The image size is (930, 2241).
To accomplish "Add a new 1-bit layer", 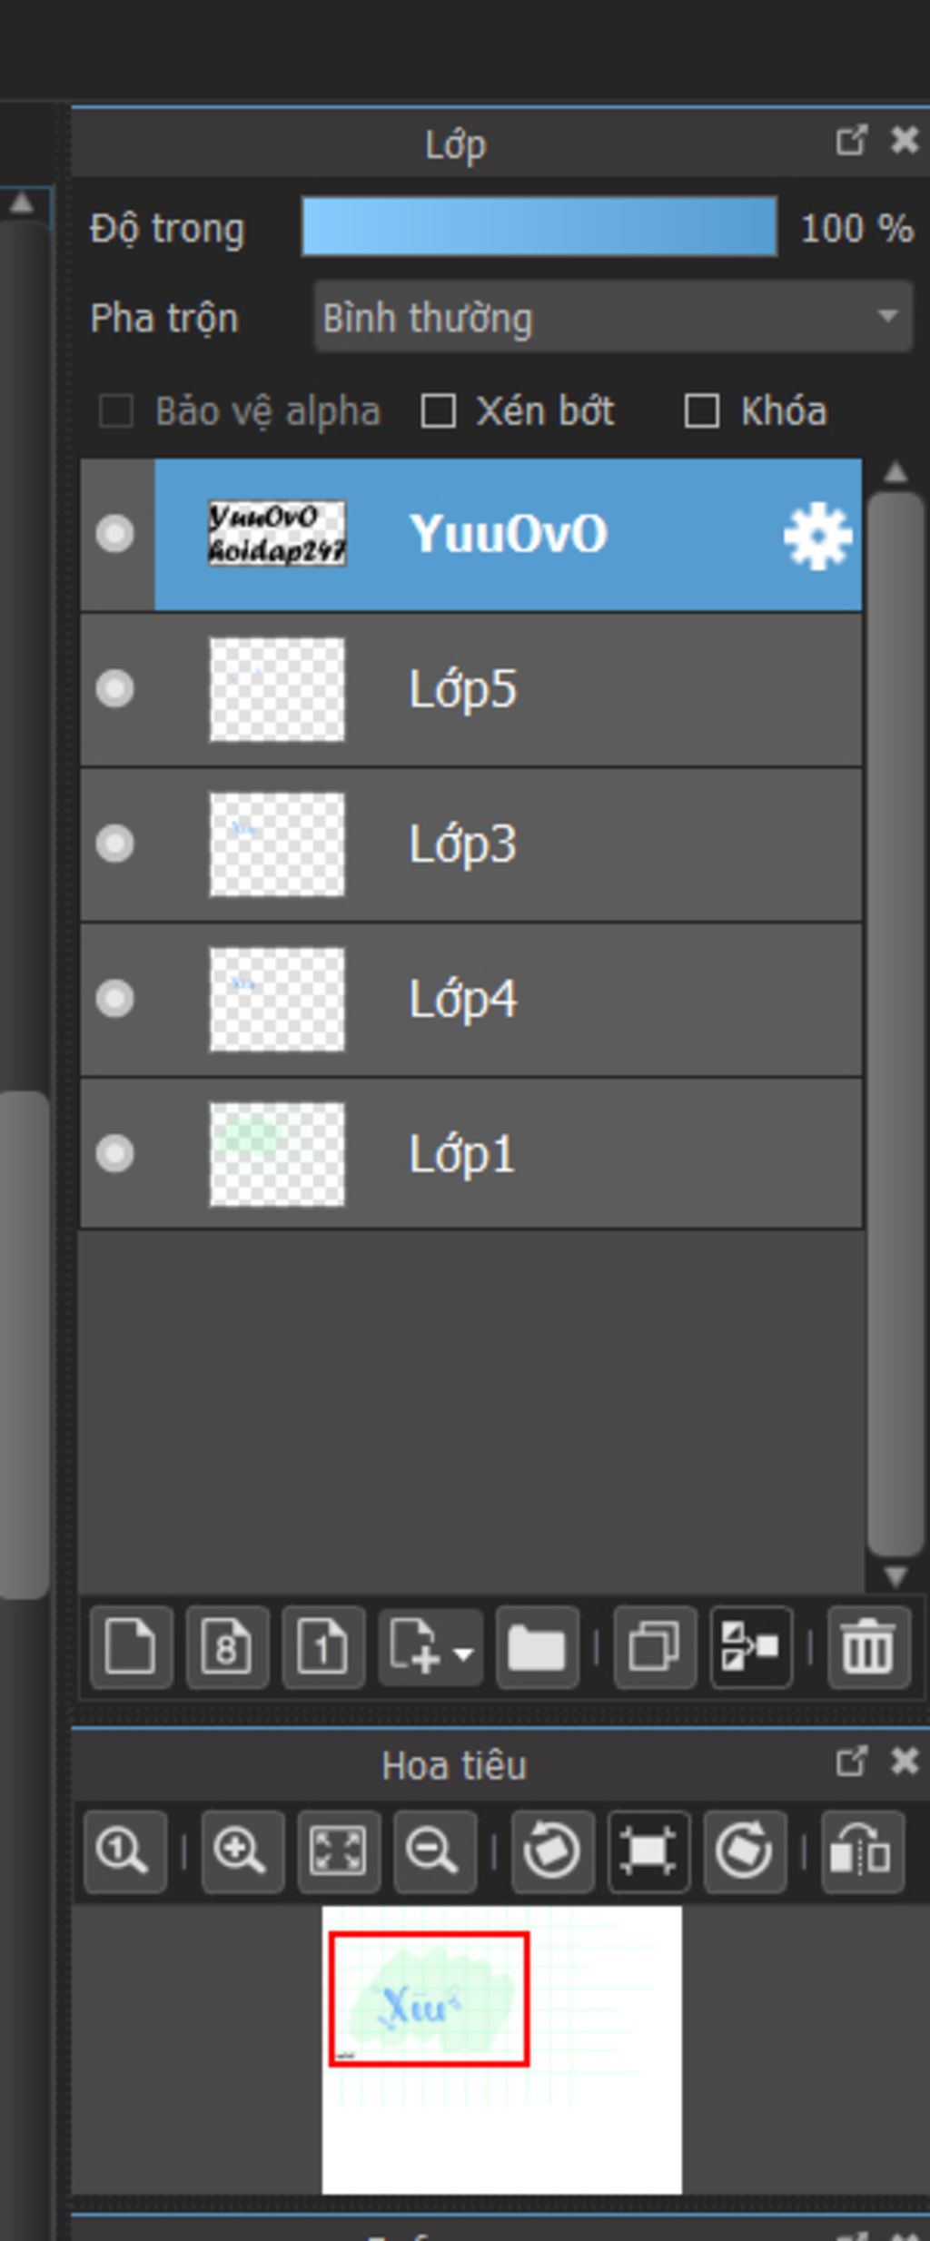I will pyautogui.click(x=323, y=1646).
